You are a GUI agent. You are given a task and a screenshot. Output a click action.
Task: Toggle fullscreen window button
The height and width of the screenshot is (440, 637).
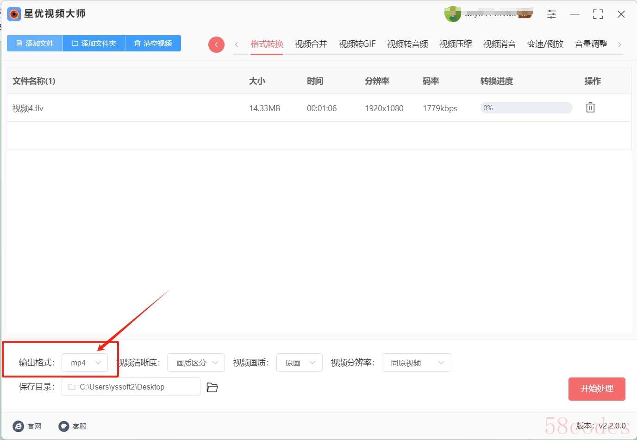pos(598,14)
